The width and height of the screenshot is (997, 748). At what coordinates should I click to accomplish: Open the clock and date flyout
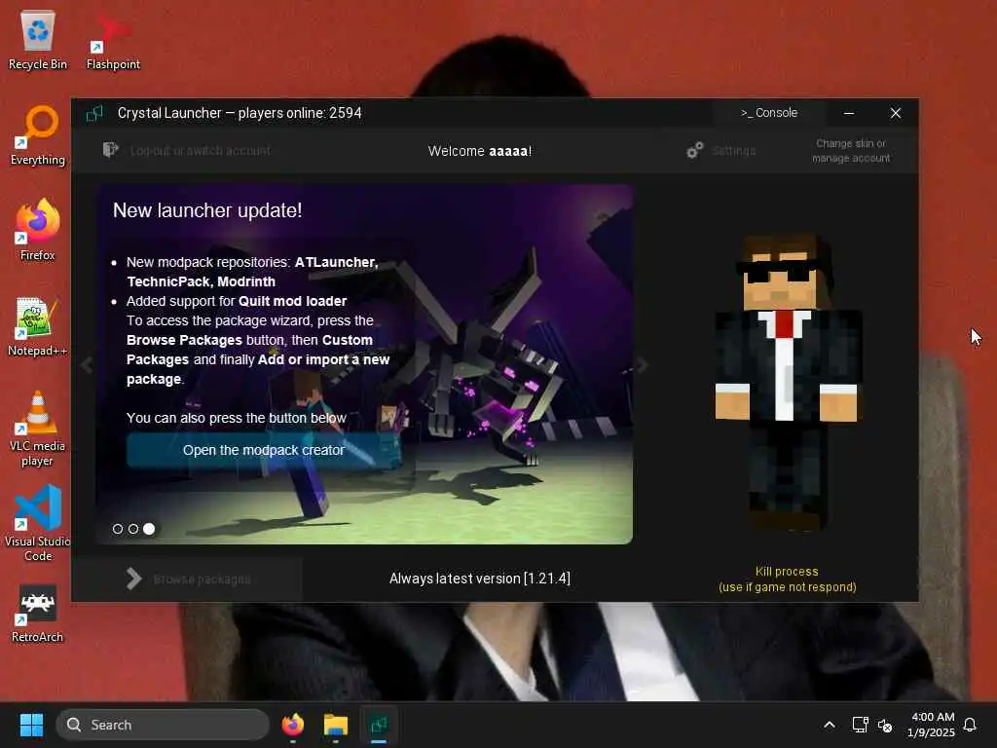tap(932, 725)
